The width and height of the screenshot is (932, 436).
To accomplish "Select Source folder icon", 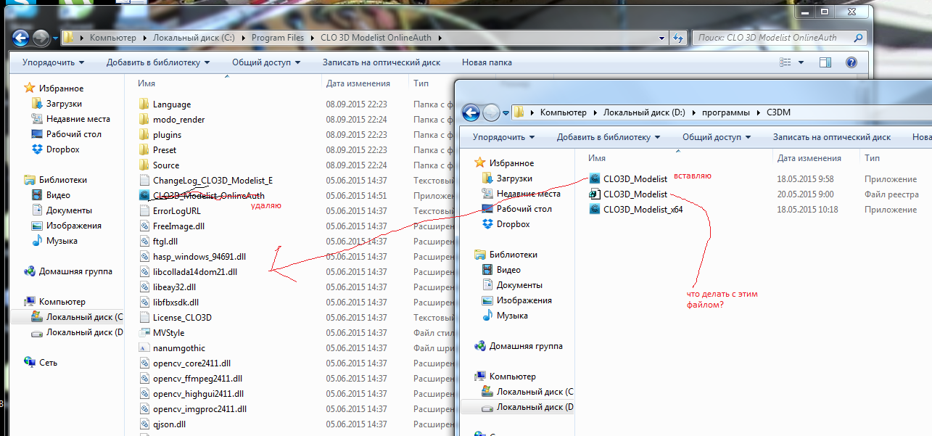I will pyautogui.click(x=144, y=165).
